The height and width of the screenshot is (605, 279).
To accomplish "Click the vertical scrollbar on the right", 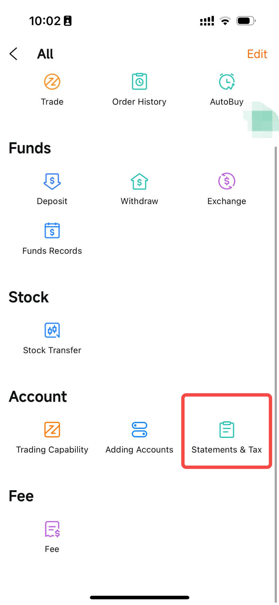I will click(276, 362).
